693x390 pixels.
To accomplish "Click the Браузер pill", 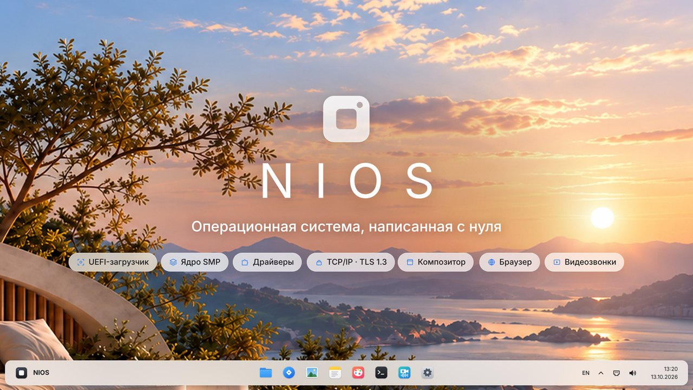I will point(509,262).
